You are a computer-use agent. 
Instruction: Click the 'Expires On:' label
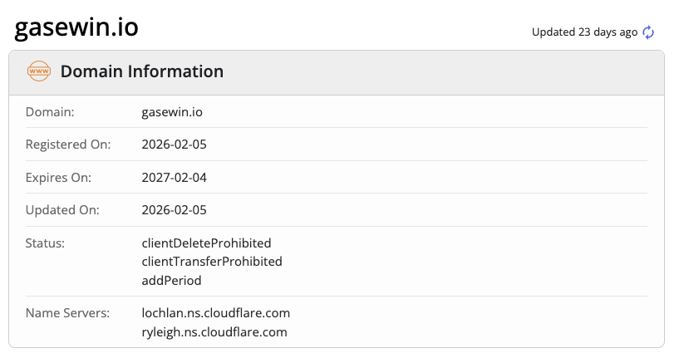pos(58,177)
